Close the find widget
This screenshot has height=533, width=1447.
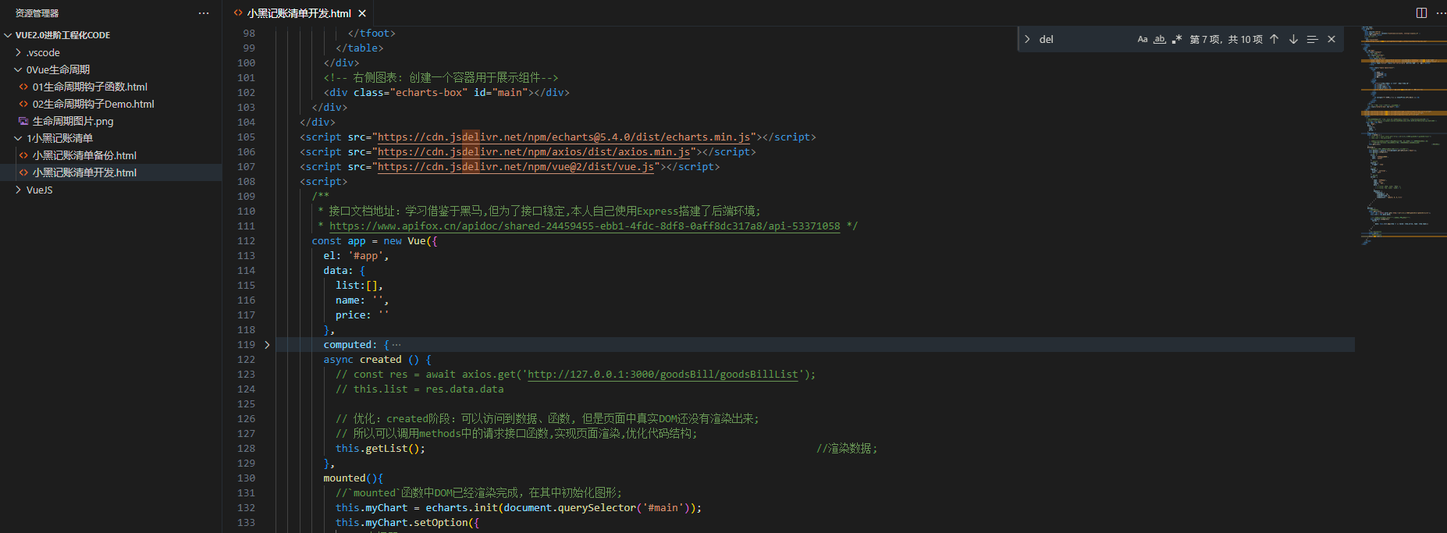pos(1331,39)
